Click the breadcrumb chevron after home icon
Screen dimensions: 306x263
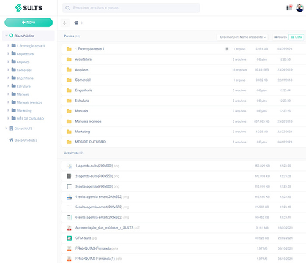coord(82,23)
